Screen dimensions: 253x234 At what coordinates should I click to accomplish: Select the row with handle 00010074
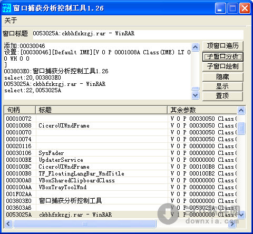(x=121, y=139)
